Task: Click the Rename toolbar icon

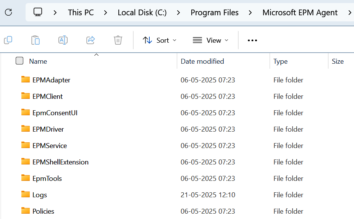Action: [x=63, y=40]
